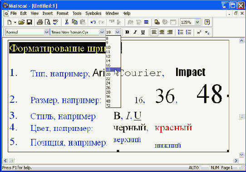Viewport: 246px width, 172px height.
Task: Toggle Italic formatting
Action: 135,32
